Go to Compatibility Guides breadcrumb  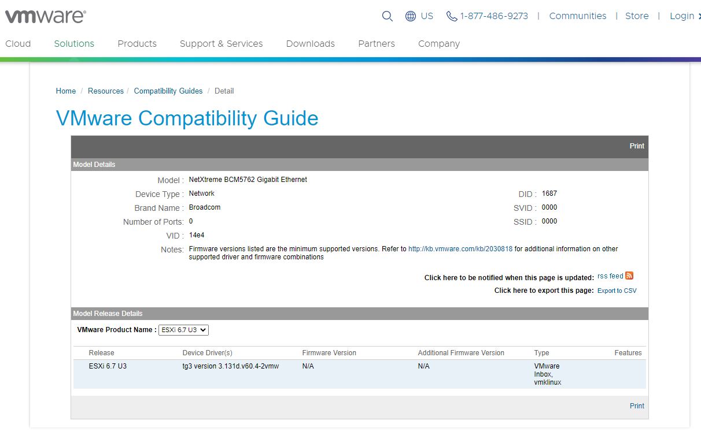168,91
